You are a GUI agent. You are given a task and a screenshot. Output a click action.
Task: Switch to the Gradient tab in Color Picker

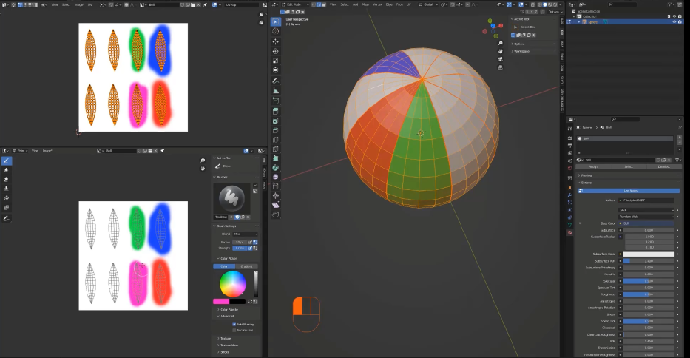tap(246, 266)
